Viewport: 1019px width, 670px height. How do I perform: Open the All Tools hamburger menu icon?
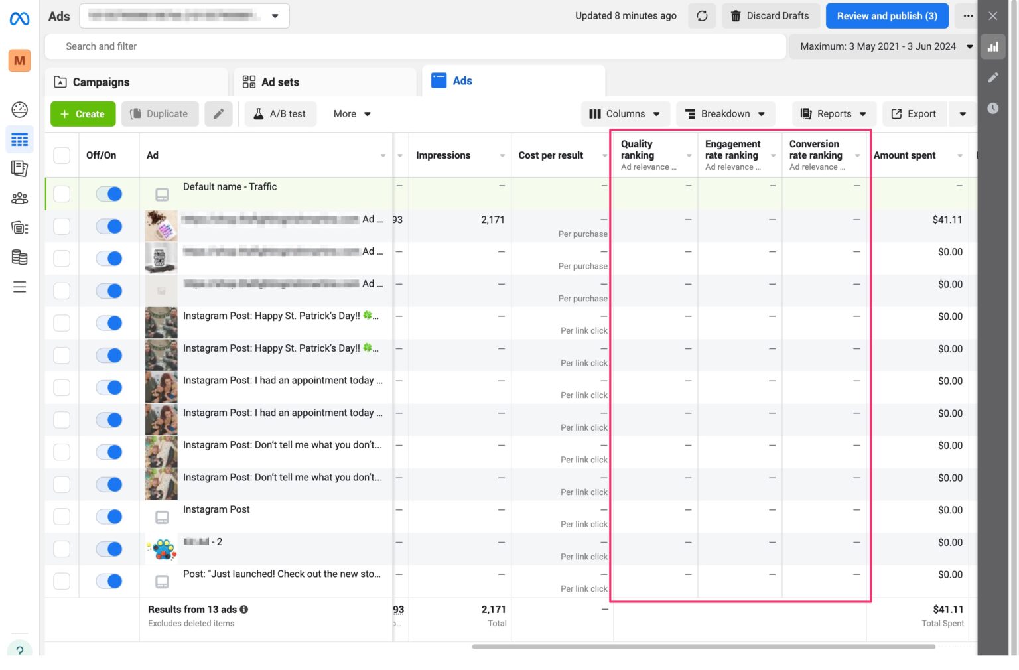[19, 287]
